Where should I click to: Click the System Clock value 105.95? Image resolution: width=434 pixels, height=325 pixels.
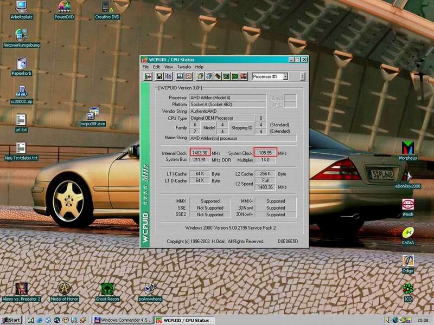pos(265,153)
